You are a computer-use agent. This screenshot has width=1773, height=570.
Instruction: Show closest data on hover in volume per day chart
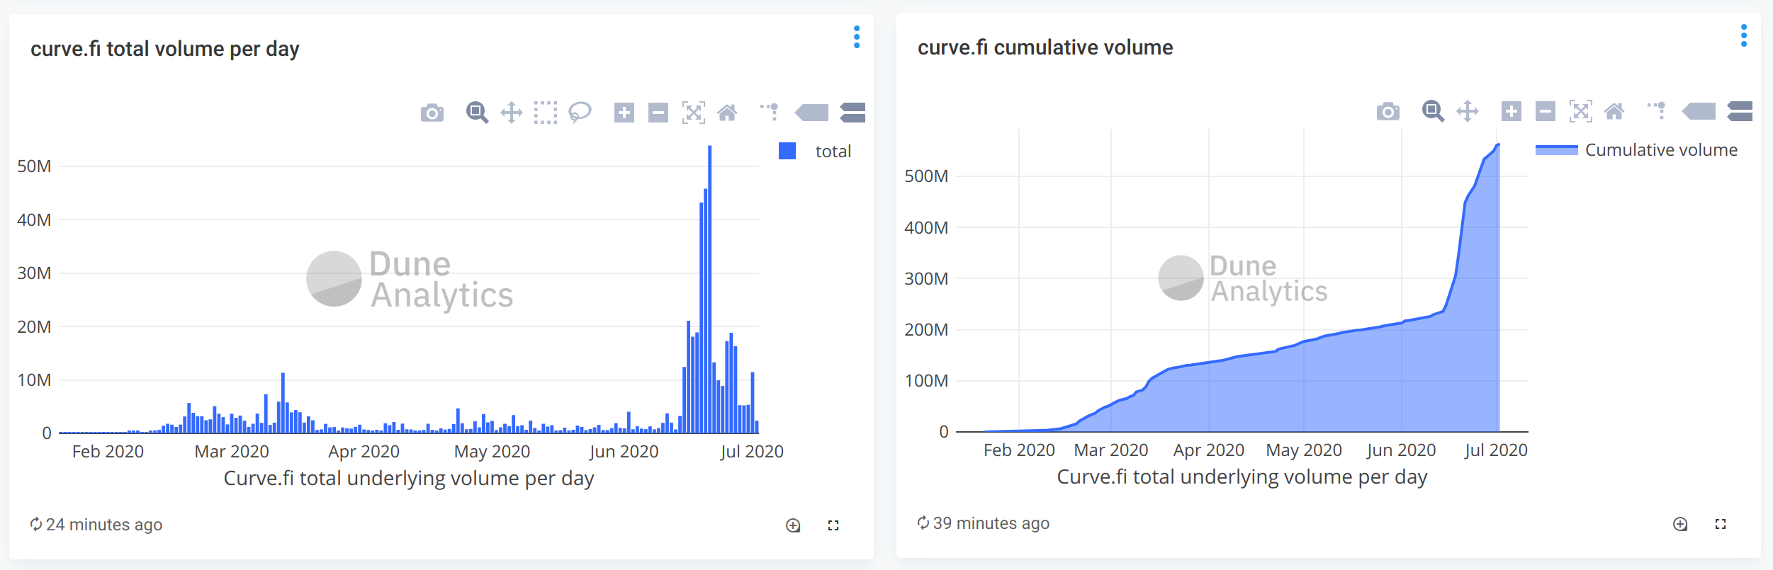(x=812, y=113)
